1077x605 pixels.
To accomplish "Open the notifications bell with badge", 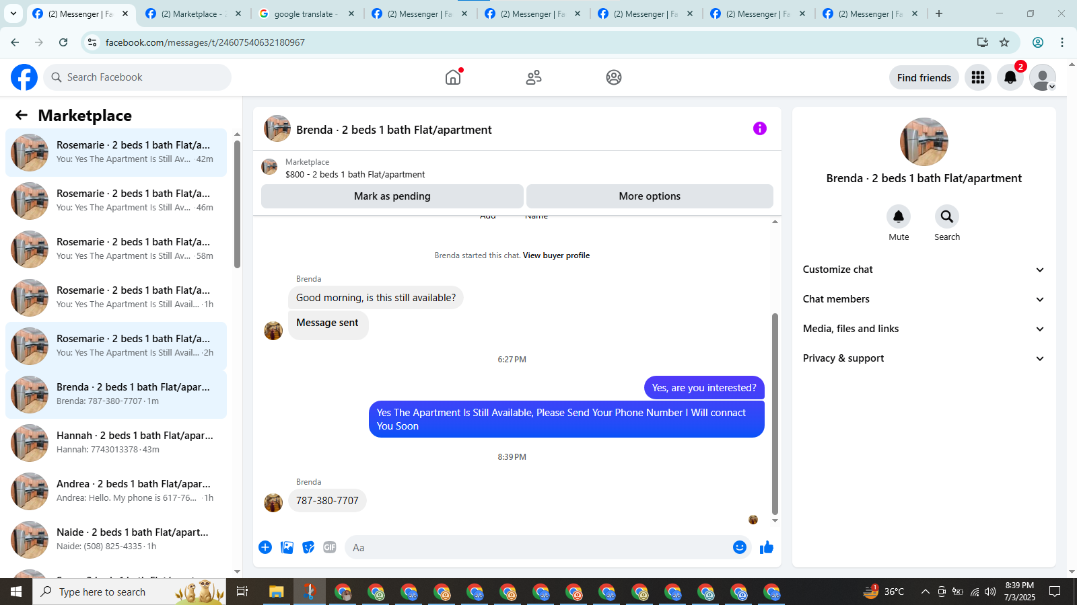I will pos(1010,77).
